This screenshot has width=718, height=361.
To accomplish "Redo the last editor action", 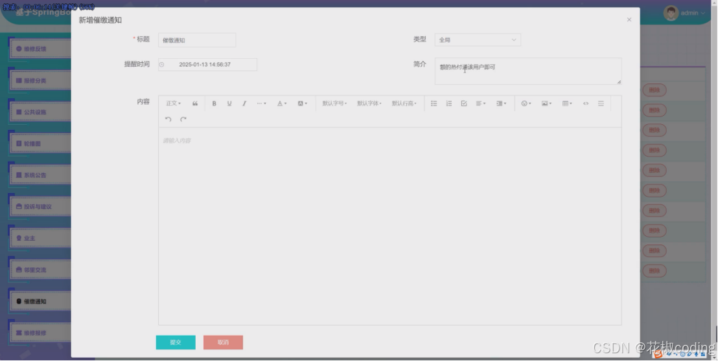I will (x=183, y=119).
